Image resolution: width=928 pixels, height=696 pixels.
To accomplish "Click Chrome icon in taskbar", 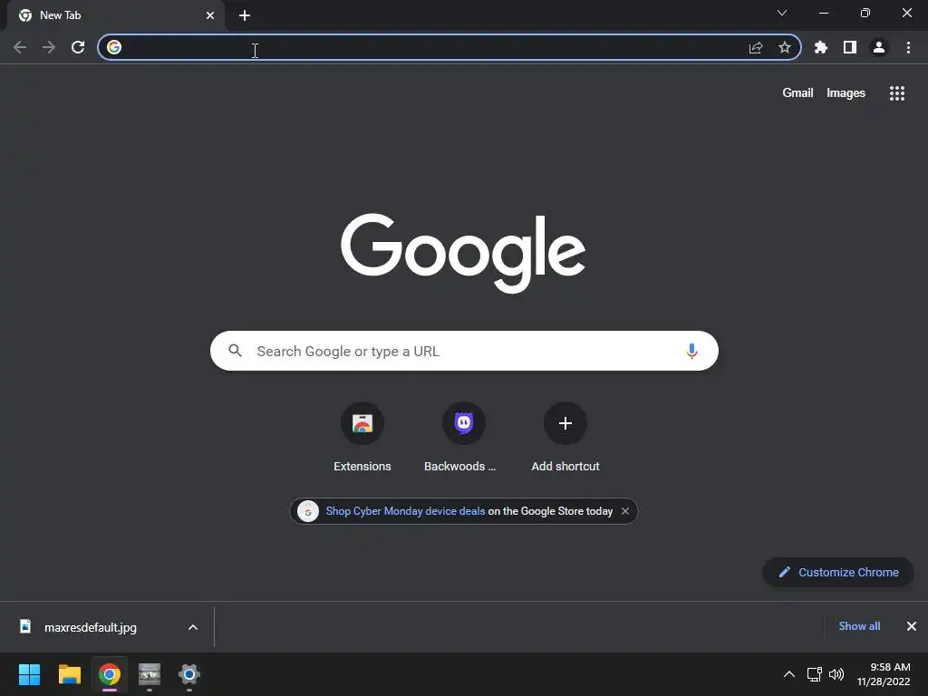I will 110,674.
